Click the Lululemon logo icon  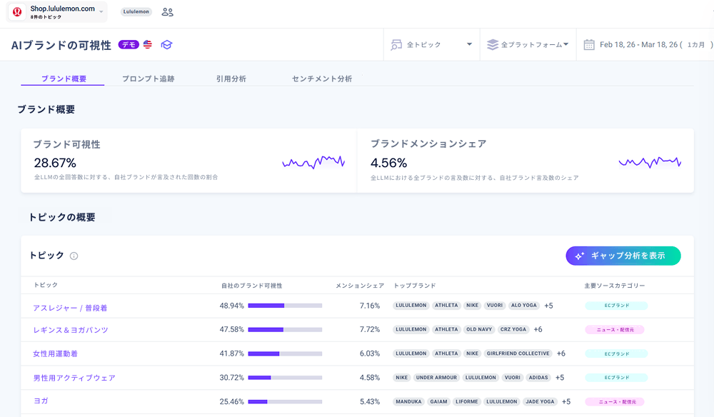(17, 12)
